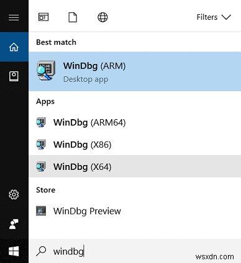The image size is (241, 263).
Task: Click the WinDbg (ARM64) icon
Action: (41, 122)
